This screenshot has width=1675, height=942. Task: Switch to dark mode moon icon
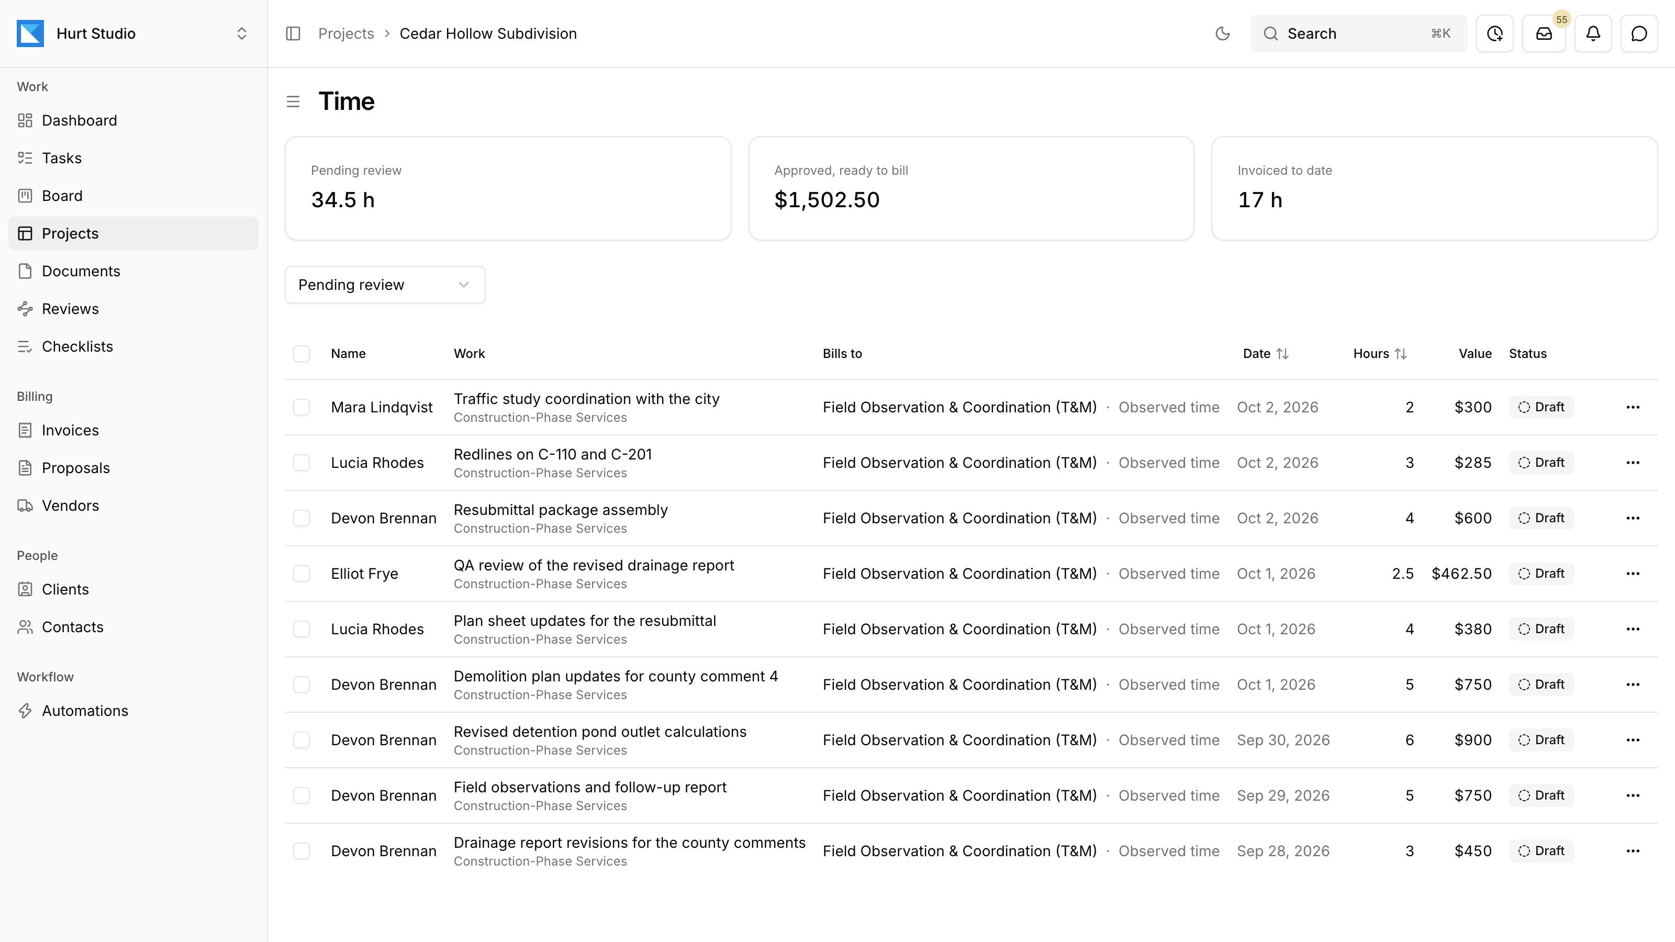pos(1222,33)
